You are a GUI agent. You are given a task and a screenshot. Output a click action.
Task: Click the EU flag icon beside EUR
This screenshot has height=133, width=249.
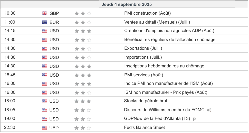[45, 22]
